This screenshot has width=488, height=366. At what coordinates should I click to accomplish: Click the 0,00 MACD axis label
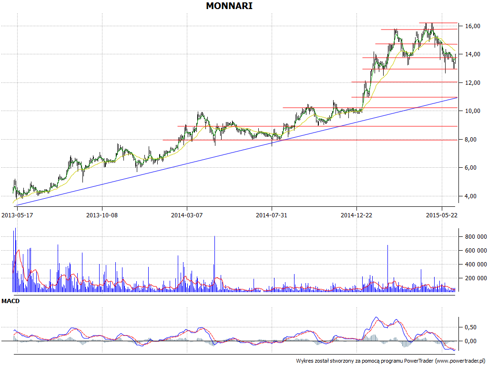point(470,341)
